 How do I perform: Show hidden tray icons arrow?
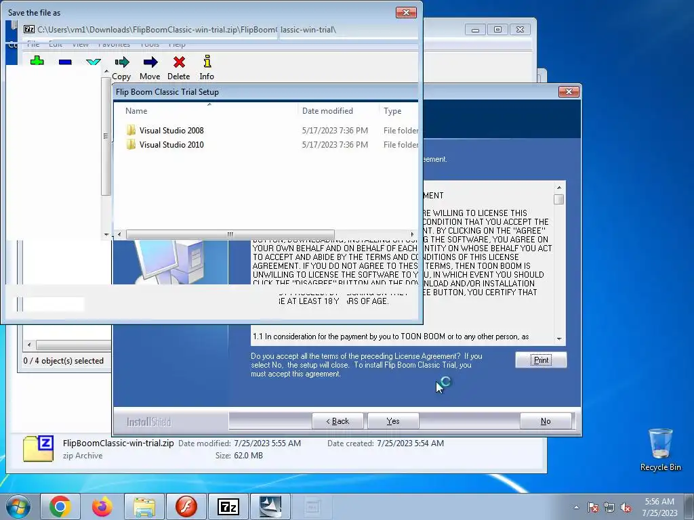576,507
